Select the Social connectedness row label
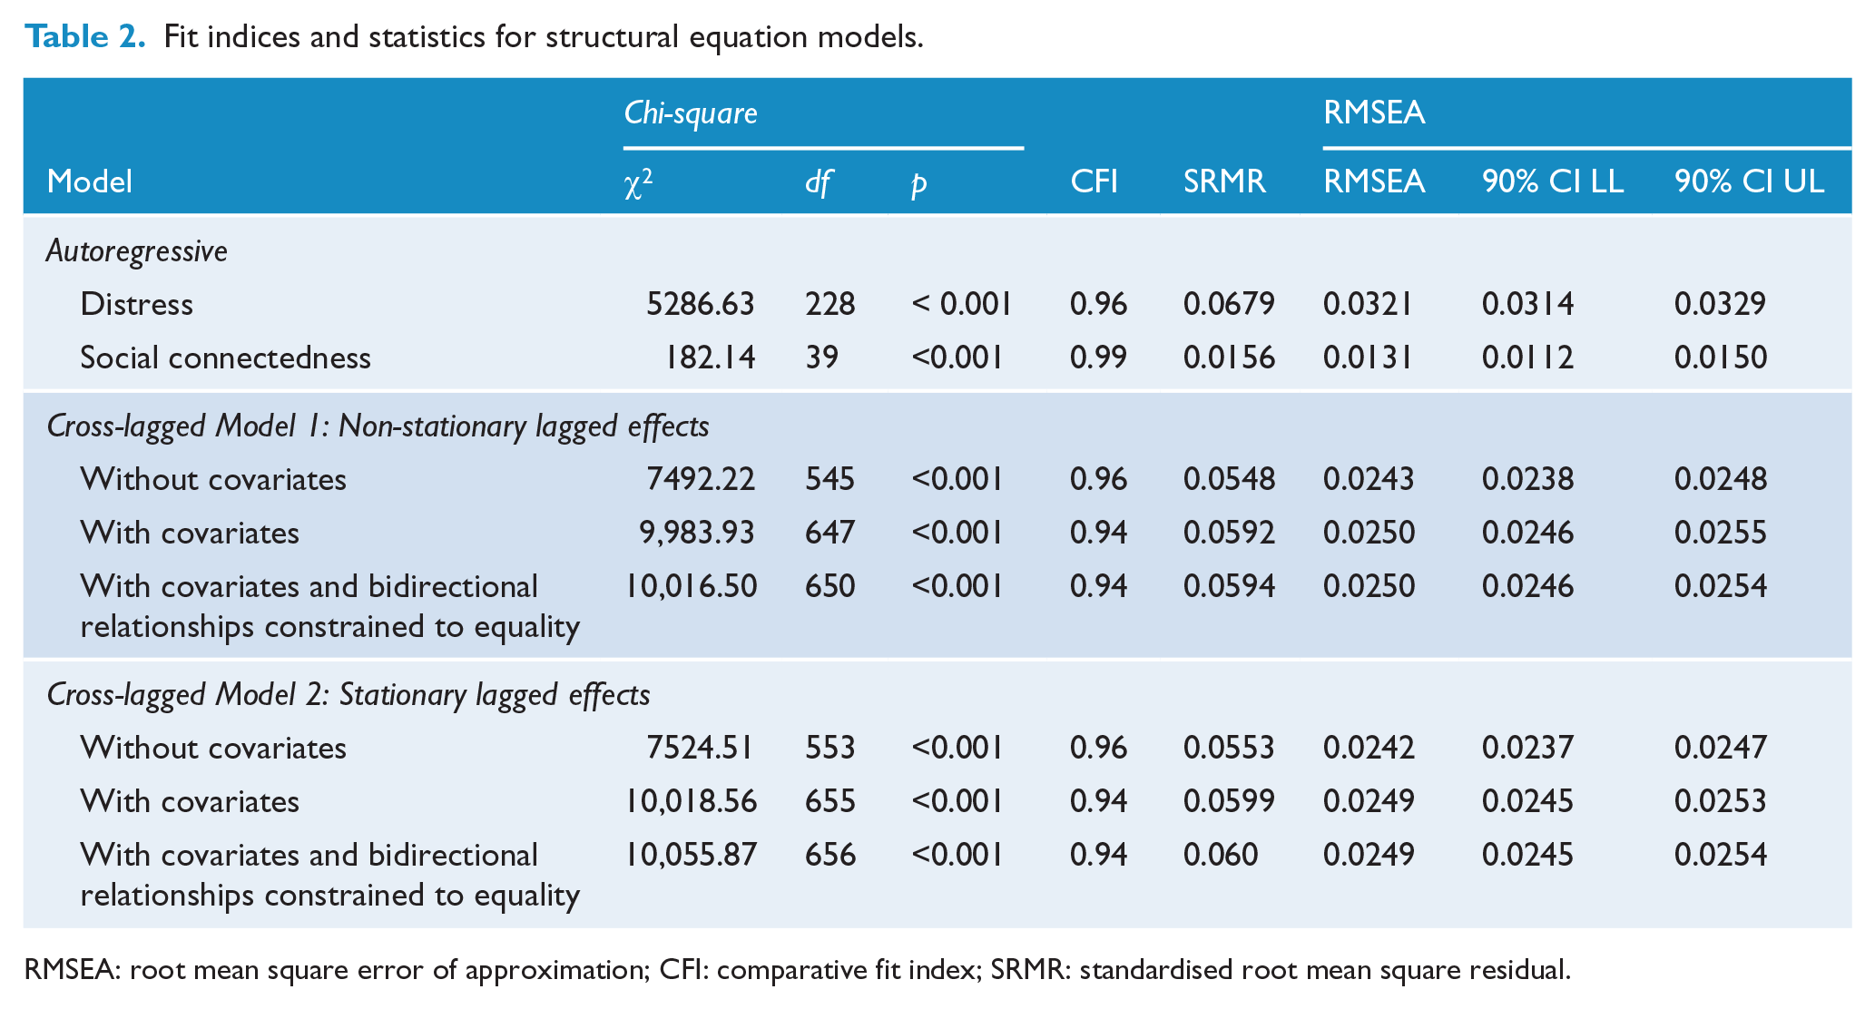1875x1009 pixels. point(226,358)
